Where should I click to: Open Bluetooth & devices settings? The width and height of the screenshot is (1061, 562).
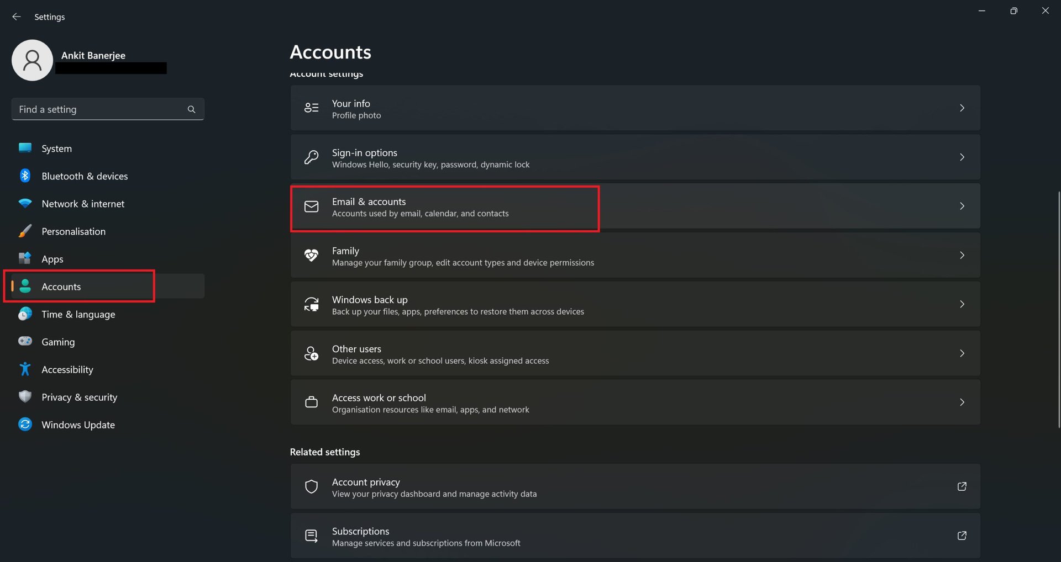tap(85, 176)
